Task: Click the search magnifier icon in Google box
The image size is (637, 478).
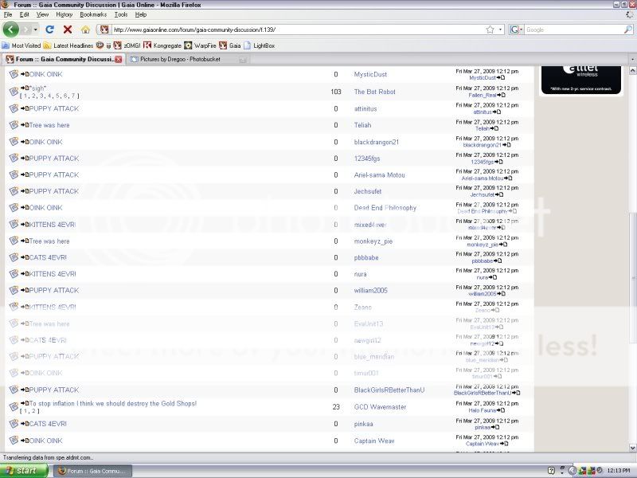Action: (627, 29)
